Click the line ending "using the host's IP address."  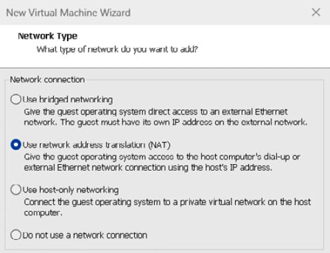click(x=148, y=167)
